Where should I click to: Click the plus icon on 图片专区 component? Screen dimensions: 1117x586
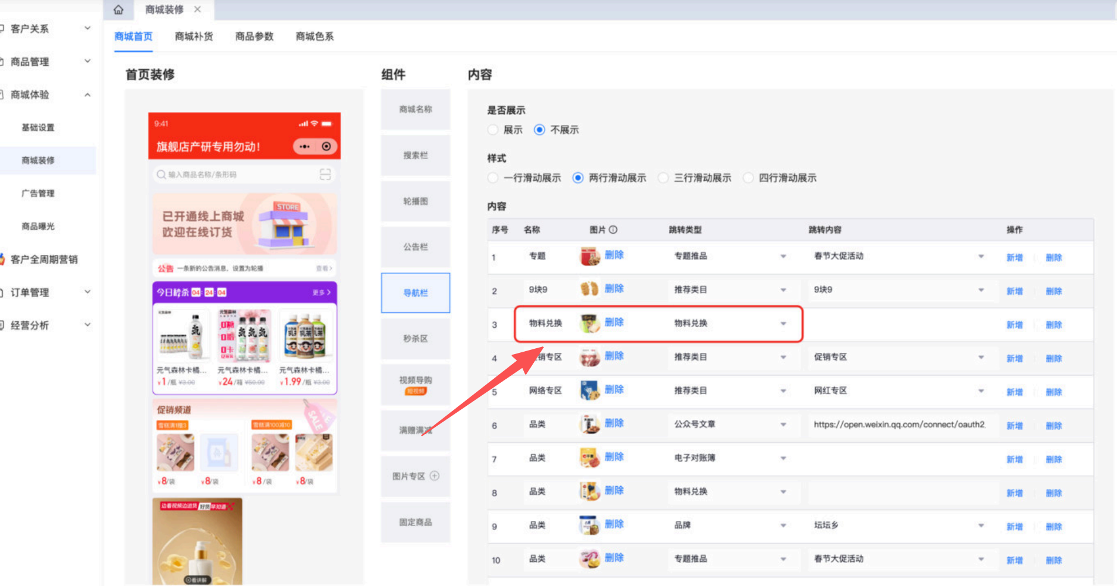(x=435, y=476)
